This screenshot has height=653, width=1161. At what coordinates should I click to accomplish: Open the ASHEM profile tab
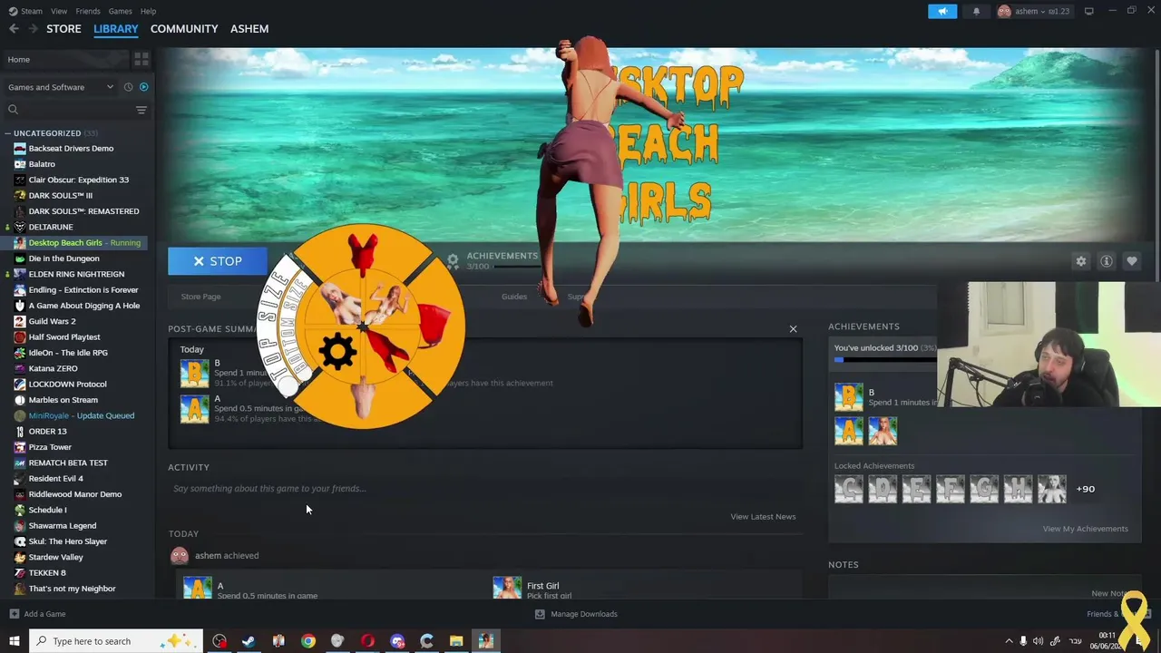pos(249,29)
